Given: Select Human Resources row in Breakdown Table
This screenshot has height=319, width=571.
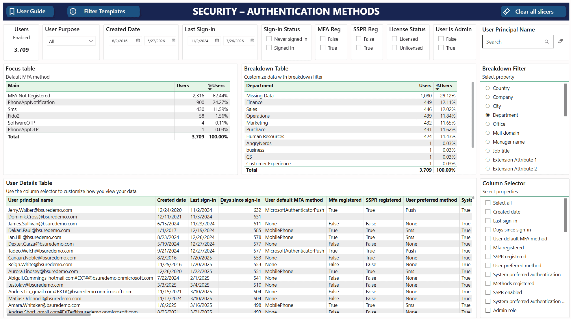Looking at the screenshot, I should point(351,136).
